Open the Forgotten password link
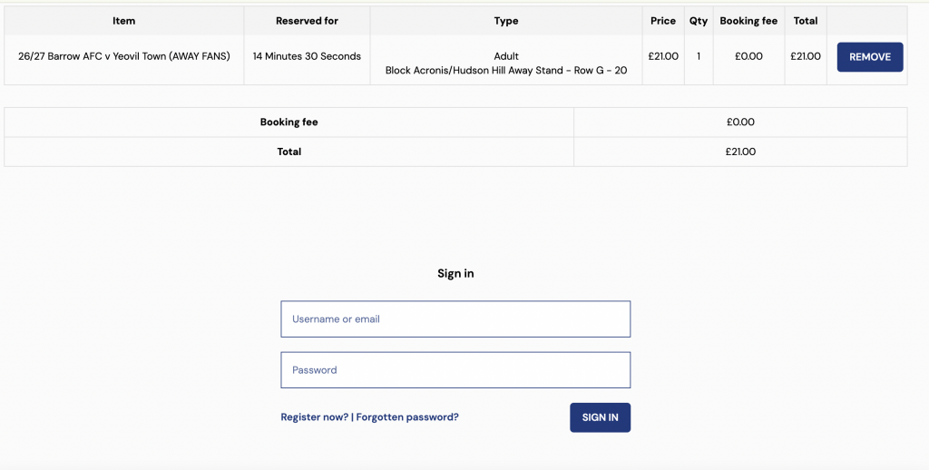 click(407, 417)
